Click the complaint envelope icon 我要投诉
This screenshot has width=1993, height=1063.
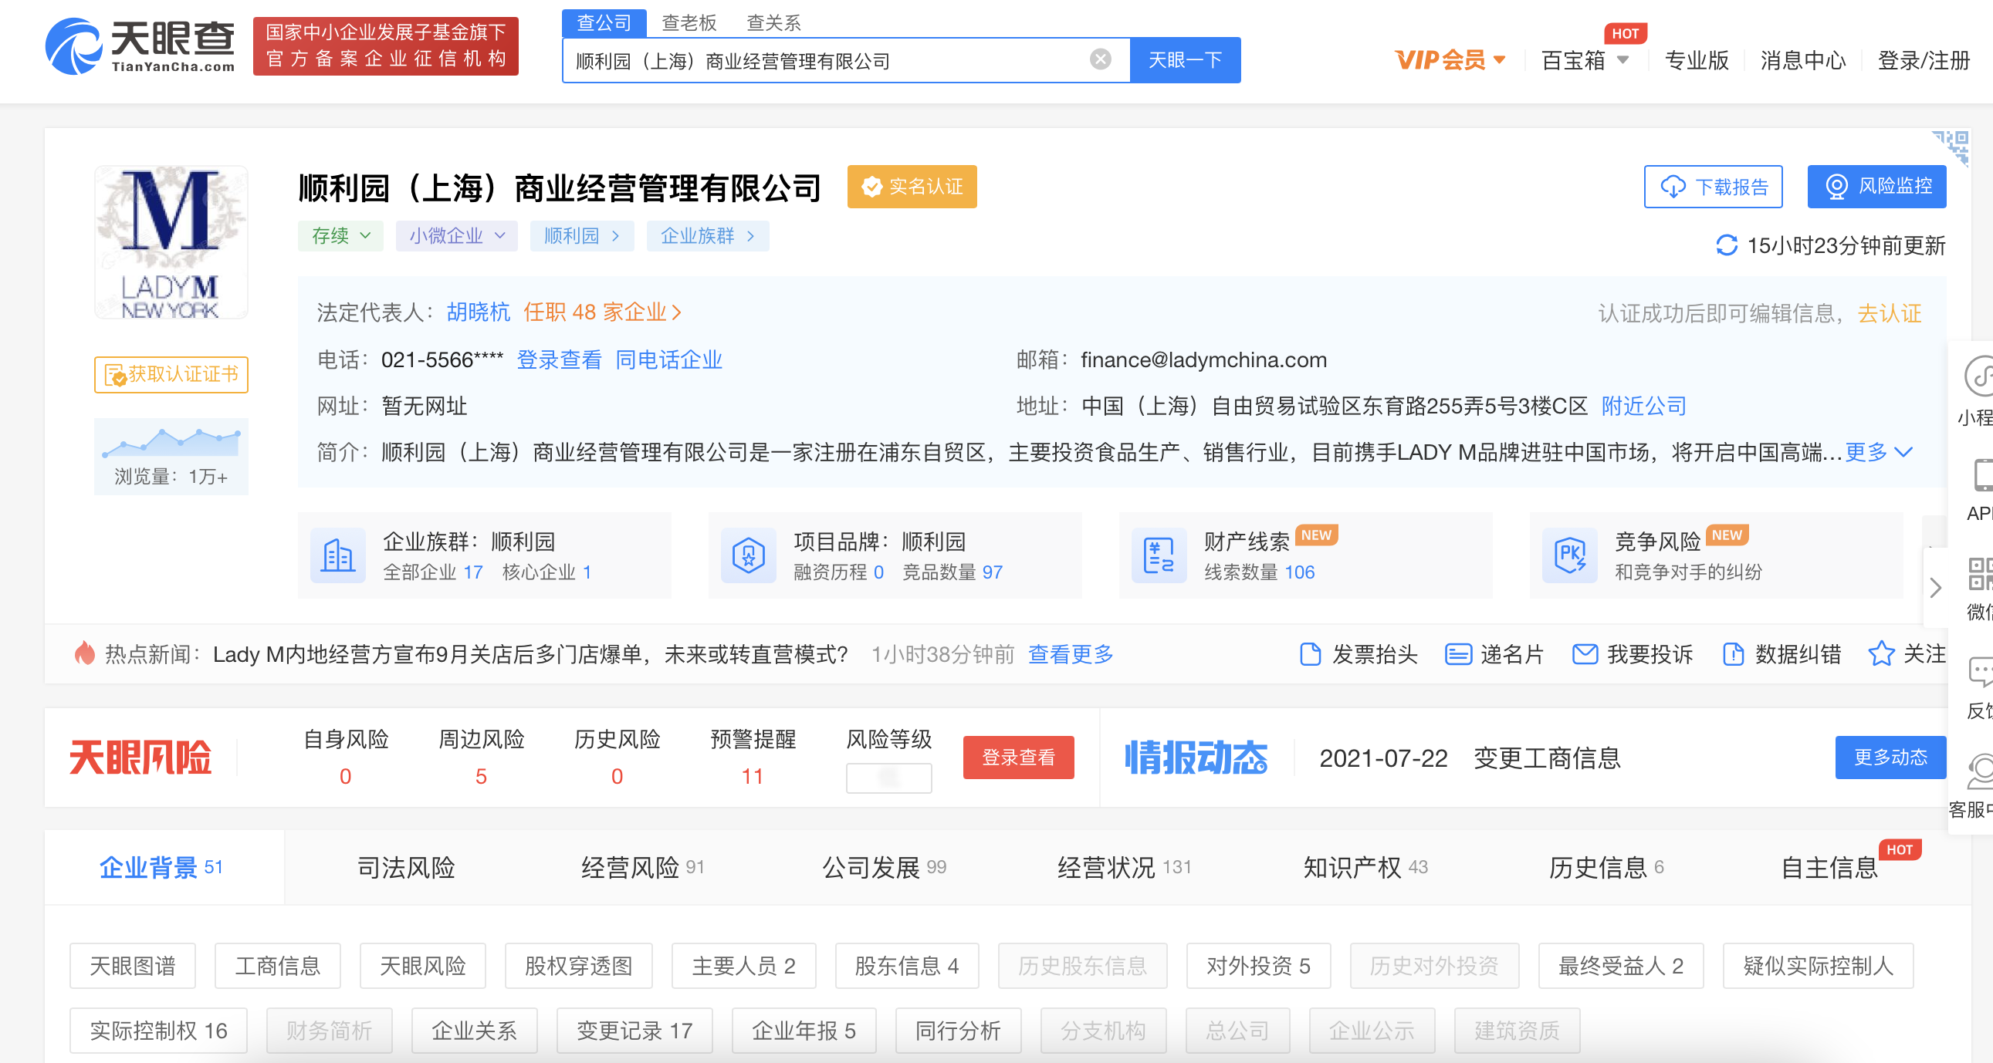[x=1585, y=654]
